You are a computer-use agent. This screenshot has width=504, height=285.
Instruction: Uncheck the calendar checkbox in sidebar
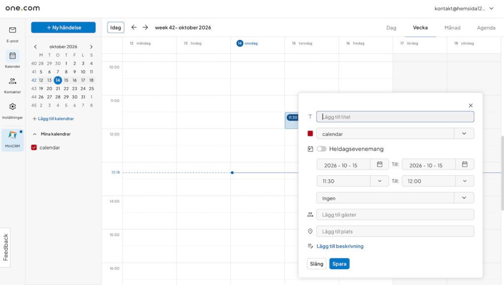coord(34,147)
